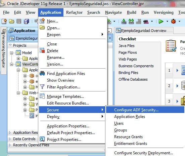Click the Make project build icon
The height and width of the screenshot is (156, 185).
124,22
